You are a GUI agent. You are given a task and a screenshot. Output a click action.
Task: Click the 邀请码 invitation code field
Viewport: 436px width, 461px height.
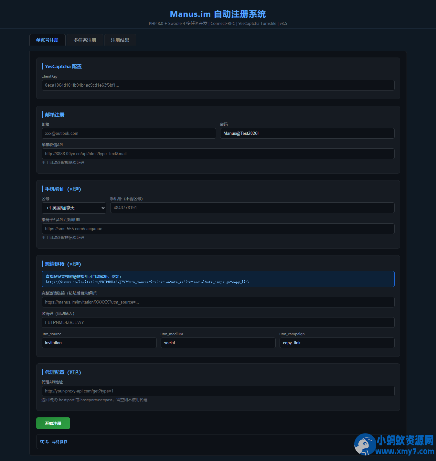tap(218, 323)
